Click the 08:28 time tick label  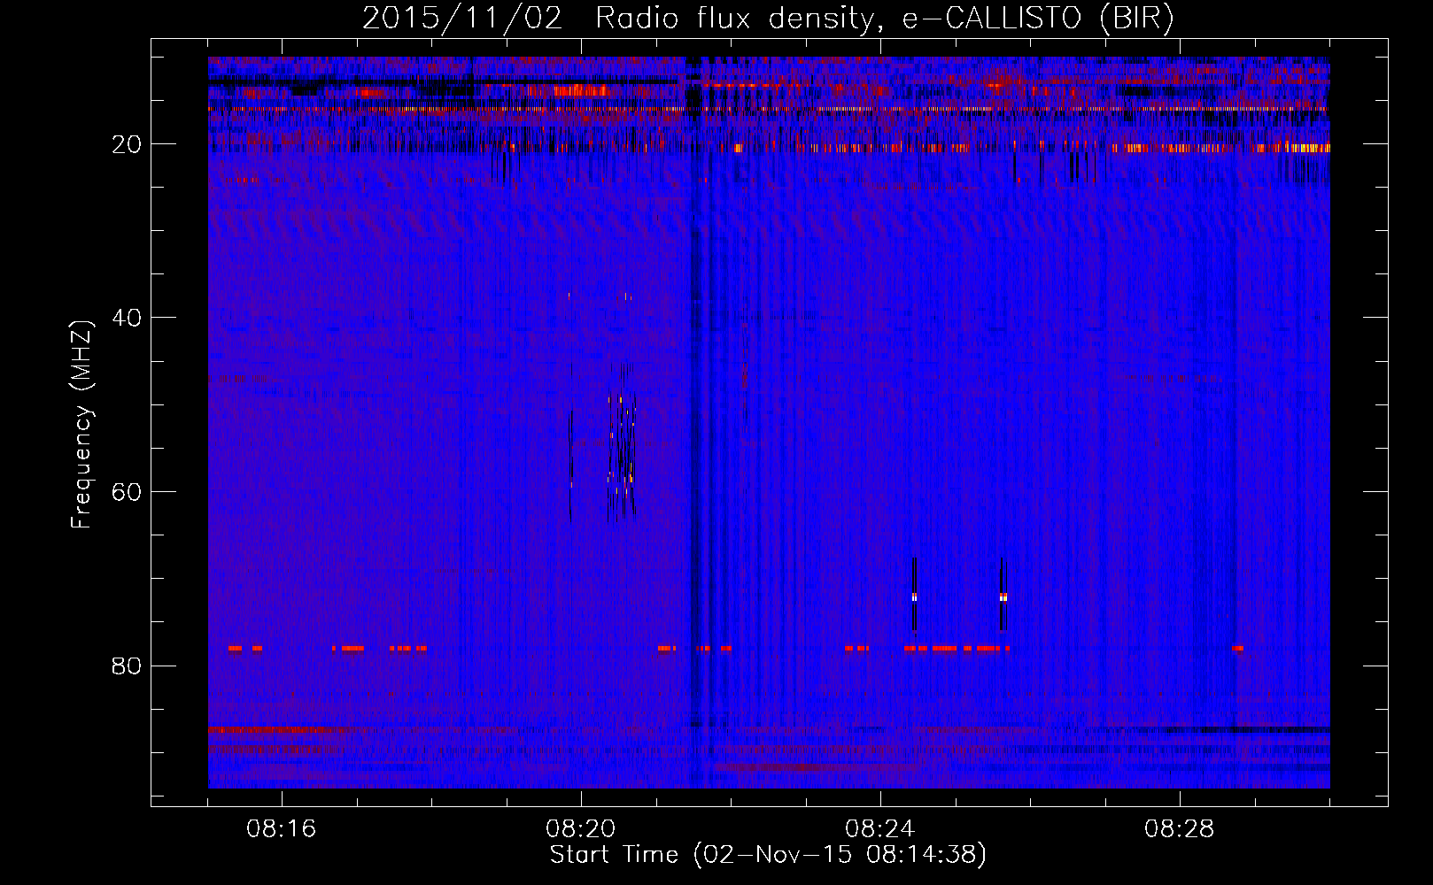pyautogui.click(x=1180, y=829)
